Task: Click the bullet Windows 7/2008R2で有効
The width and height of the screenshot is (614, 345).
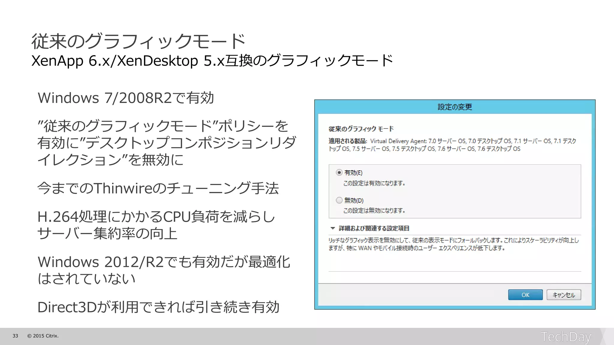Action: [x=126, y=98]
